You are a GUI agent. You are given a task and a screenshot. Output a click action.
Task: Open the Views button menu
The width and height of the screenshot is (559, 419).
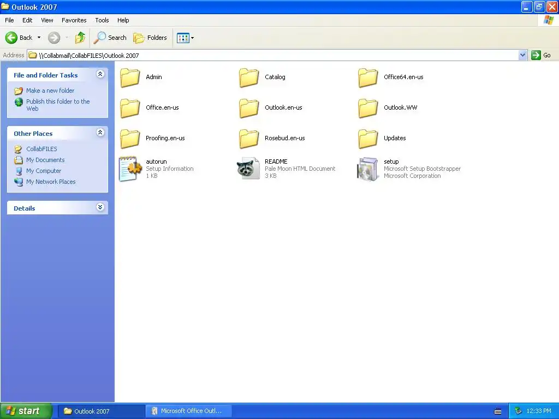[185, 38]
